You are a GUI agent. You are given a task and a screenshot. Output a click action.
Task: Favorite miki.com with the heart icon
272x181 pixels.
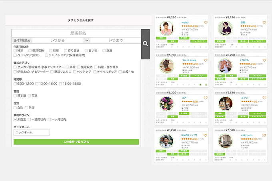click(264, 135)
